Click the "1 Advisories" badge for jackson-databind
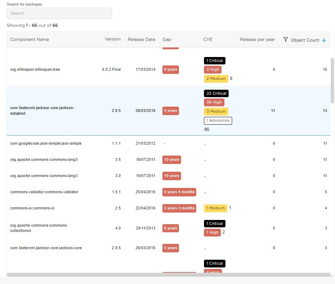 (x=218, y=120)
